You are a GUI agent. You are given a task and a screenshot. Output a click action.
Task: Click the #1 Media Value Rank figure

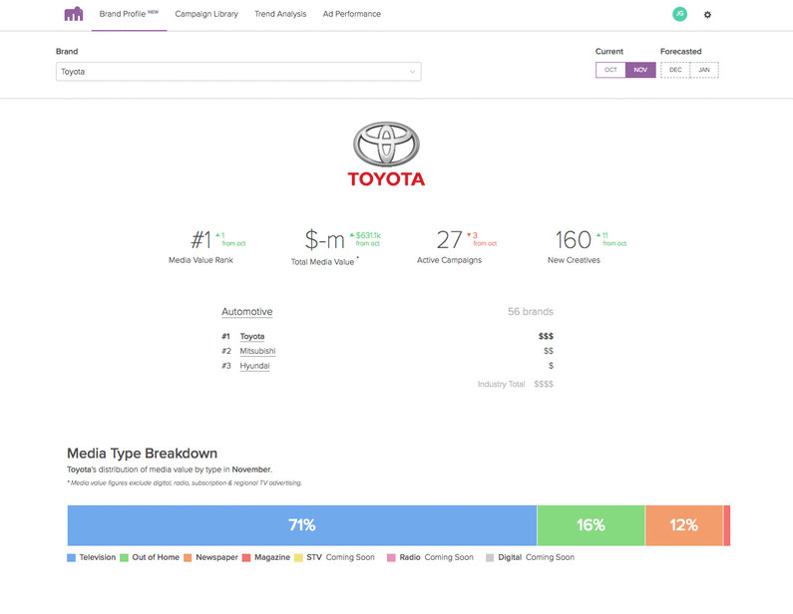(x=200, y=239)
